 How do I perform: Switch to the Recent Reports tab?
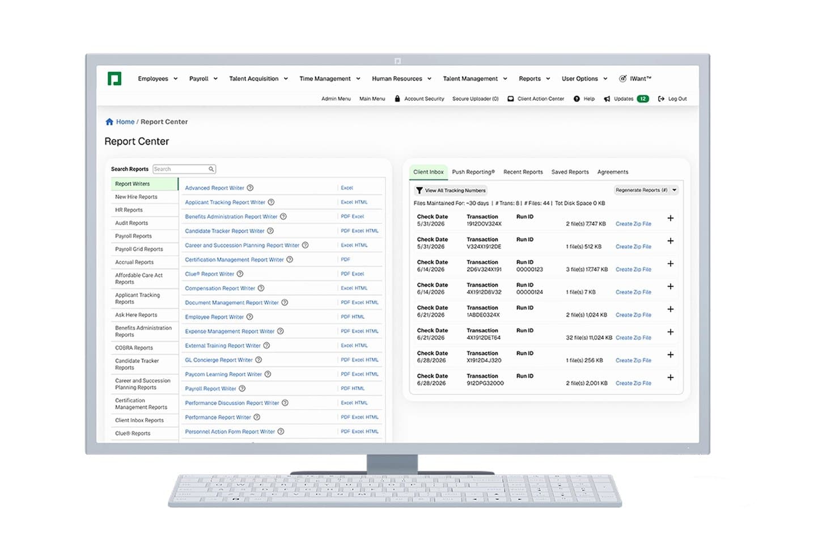pyautogui.click(x=523, y=172)
